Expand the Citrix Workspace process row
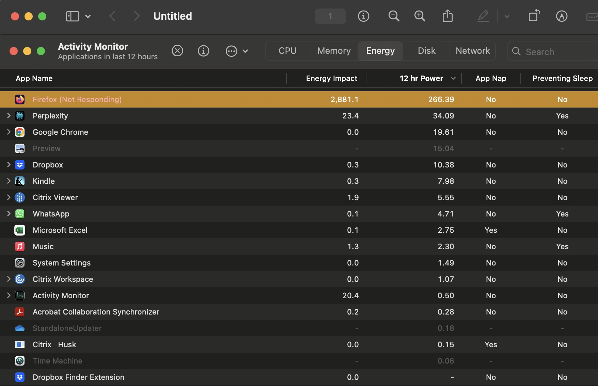598x386 pixels. (x=9, y=279)
